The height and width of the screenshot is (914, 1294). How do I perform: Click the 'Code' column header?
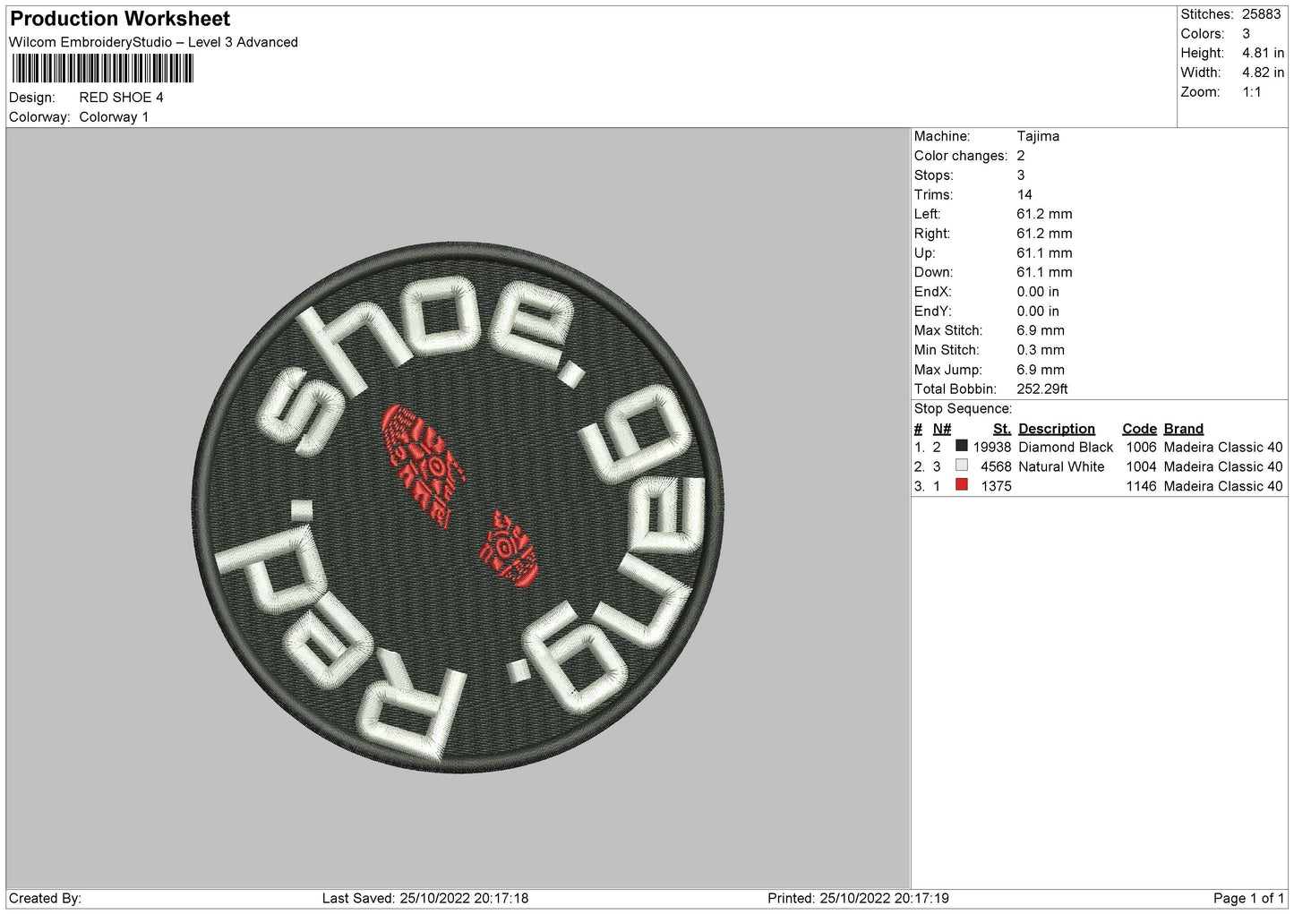pyautogui.click(x=1139, y=429)
